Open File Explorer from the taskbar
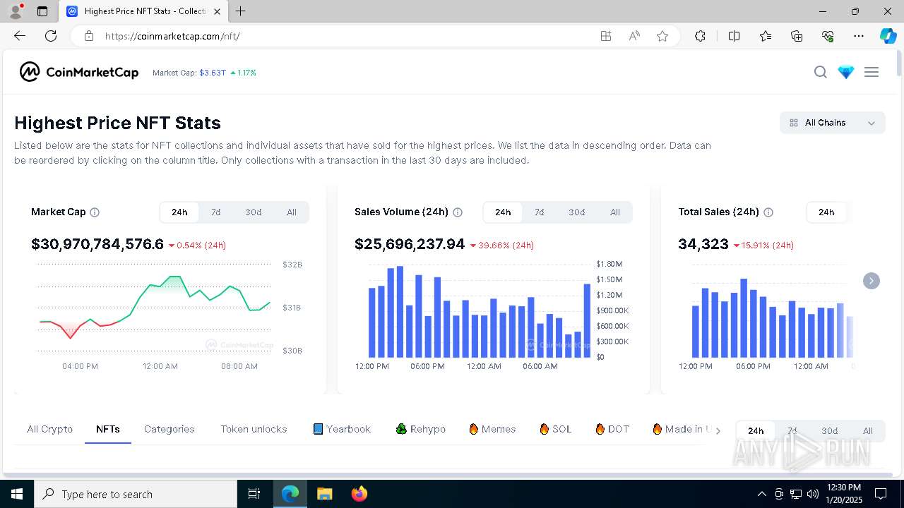 [x=325, y=494]
